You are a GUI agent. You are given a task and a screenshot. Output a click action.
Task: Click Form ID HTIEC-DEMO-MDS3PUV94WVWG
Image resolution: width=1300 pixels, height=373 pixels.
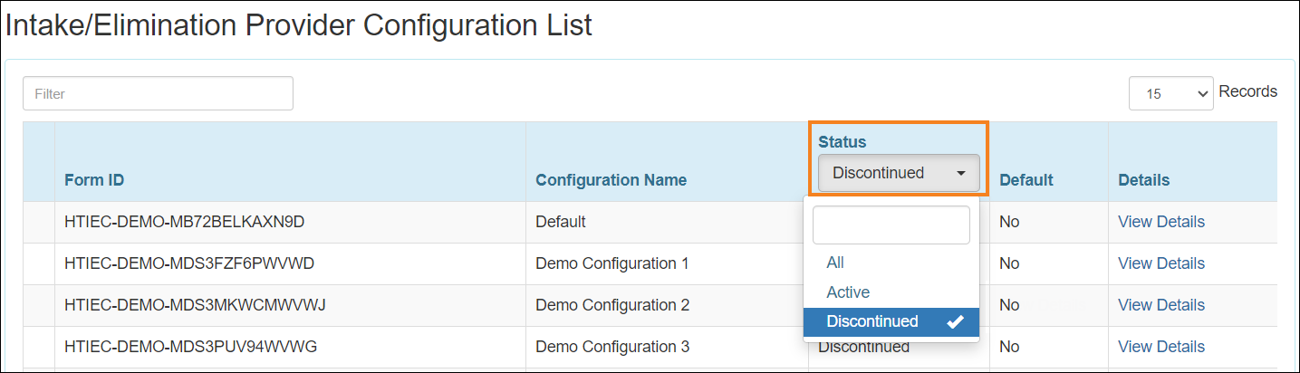click(191, 347)
